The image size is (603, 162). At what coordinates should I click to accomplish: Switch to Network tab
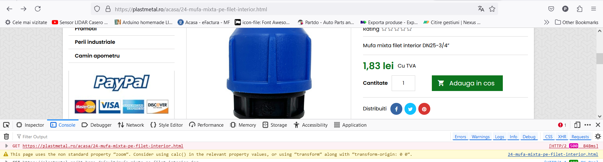pyautogui.click(x=131, y=125)
